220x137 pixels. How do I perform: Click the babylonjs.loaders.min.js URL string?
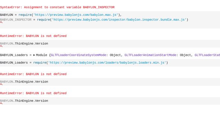[107, 63]
